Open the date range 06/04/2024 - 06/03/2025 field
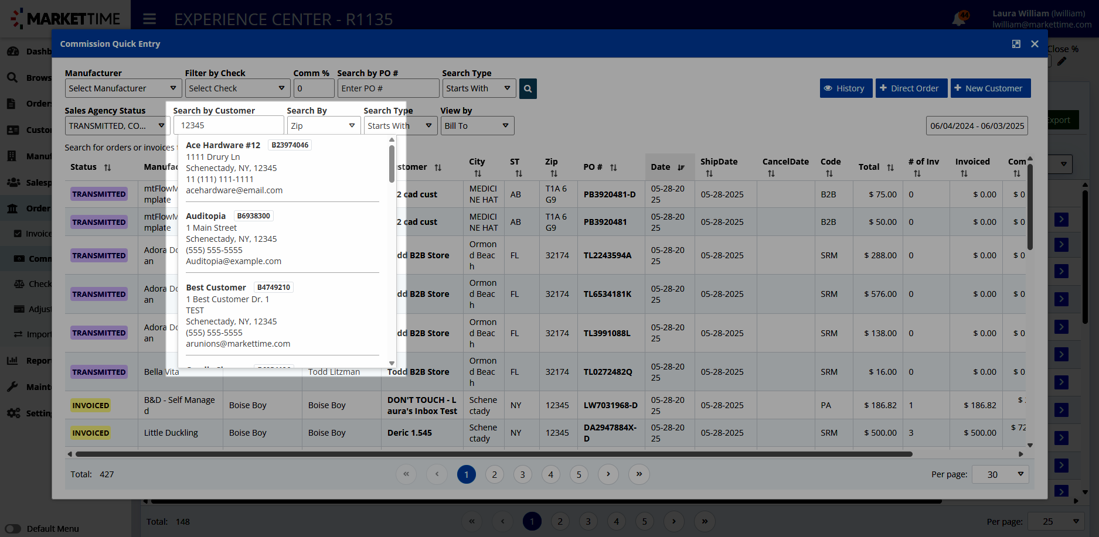 (977, 126)
